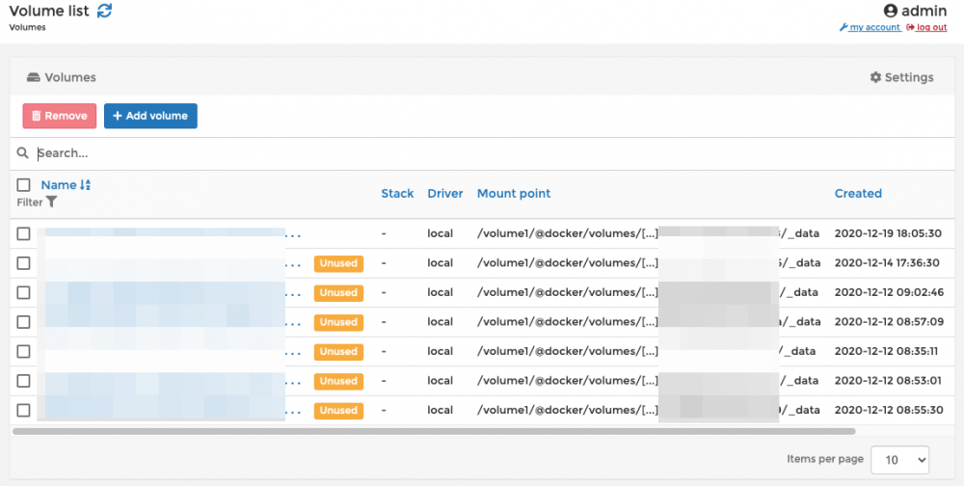Click the horizontal scrollbar under the table
Viewport: 964px width, 486px height.
434,431
